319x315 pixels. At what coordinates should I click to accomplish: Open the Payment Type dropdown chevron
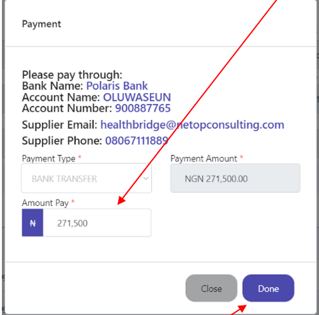pos(146,179)
